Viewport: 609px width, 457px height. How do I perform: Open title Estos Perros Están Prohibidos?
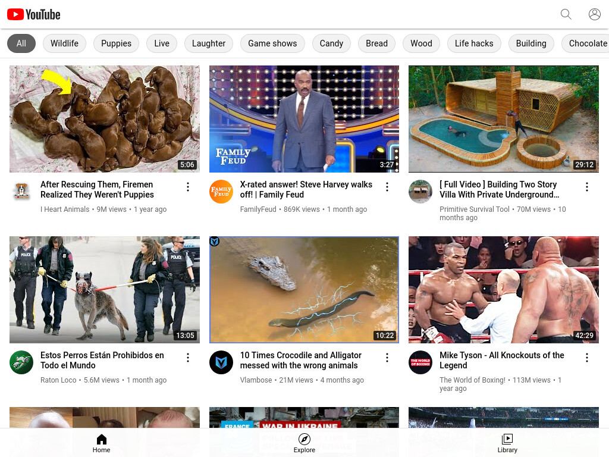[102, 360]
